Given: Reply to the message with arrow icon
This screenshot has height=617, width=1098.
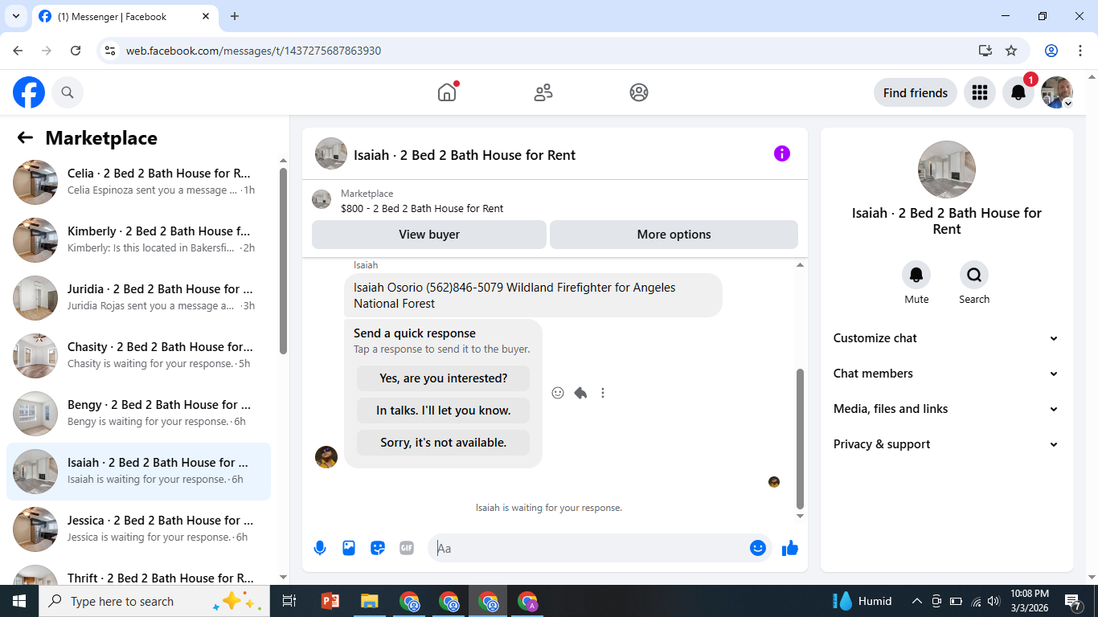Looking at the screenshot, I should tap(580, 393).
